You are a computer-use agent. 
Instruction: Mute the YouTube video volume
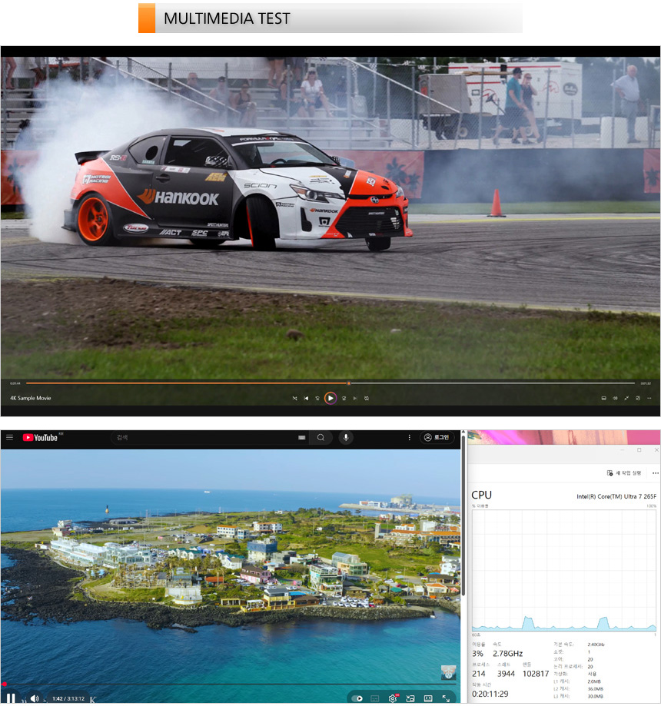(x=35, y=698)
